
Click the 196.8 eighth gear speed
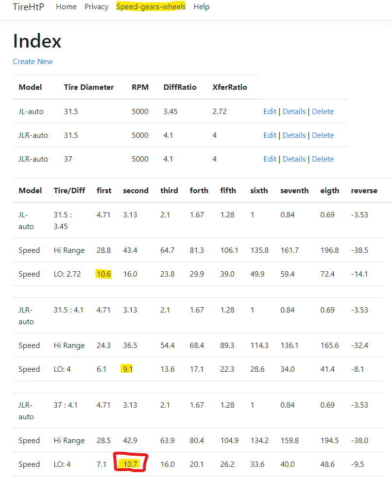click(x=329, y=250)
